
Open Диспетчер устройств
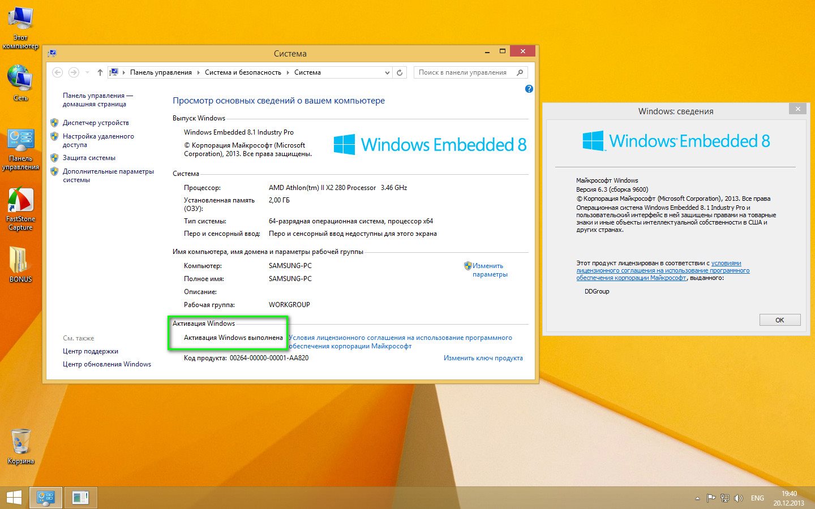[96, 123]
